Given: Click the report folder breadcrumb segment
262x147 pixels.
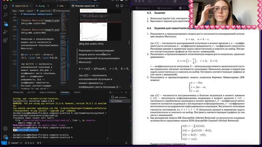Looking at the screenshot, I should (30, 11).
